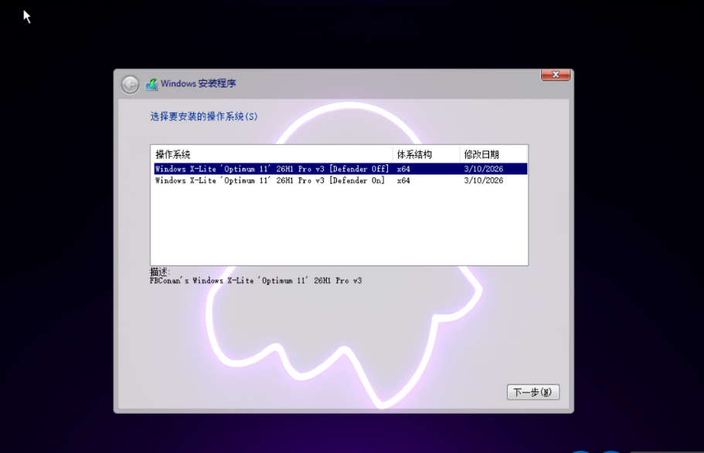The height and width of the screenshot is (453, 704).
Task: Click the 体系结构 column header
Action: [x=414, y=154]
